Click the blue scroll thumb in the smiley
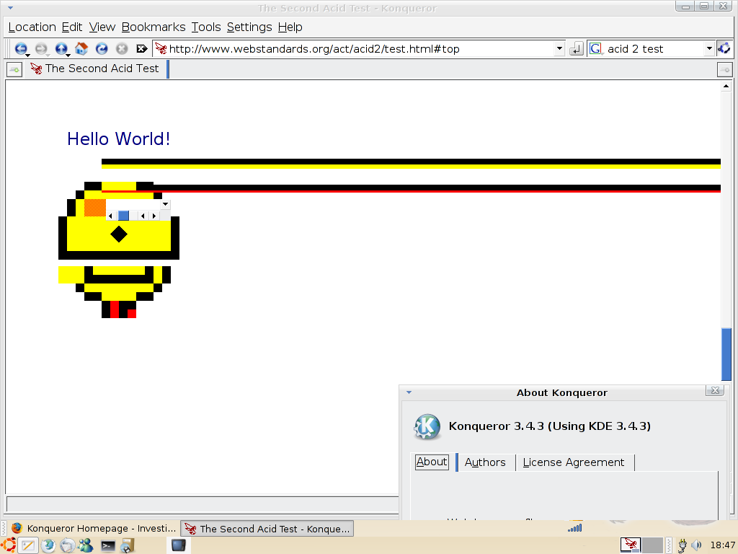This screenshot has height=554, width=738. tap(123, 216)
